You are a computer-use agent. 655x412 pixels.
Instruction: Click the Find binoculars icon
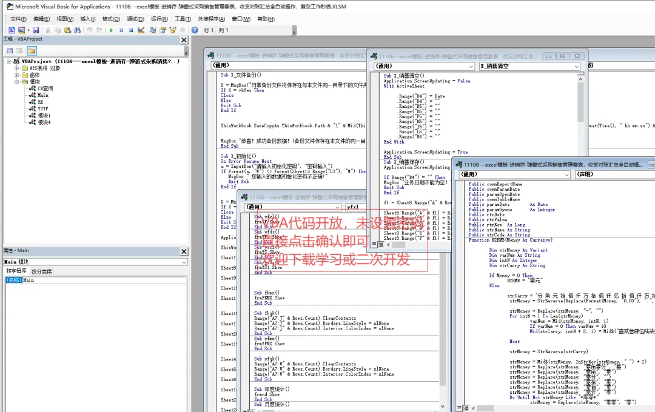coord(77,30)
